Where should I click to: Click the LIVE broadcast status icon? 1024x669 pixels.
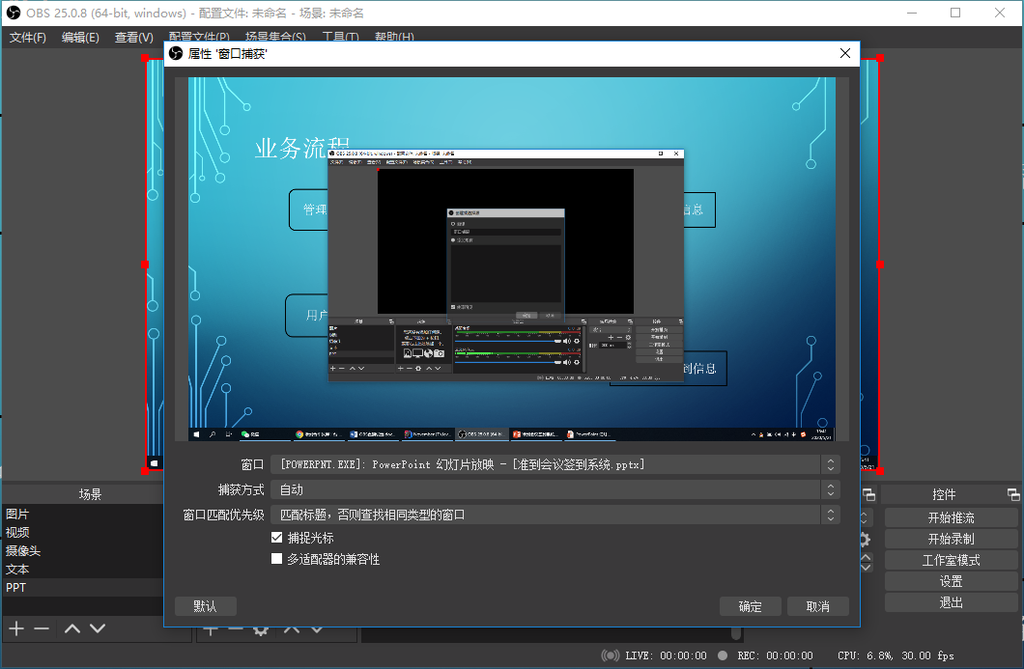click(x=610, y=655)
